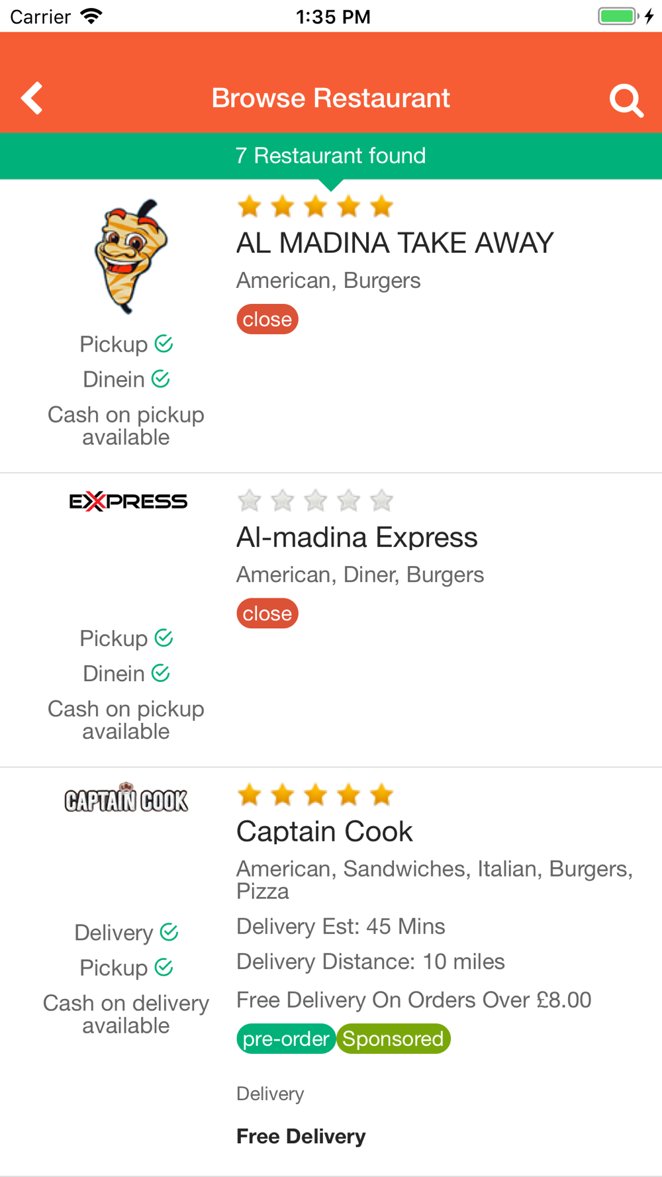This screenshot has height=1177, width=662.
Task: Tap Pickup checkmark for Al-madina Express
Action: click(164, 638)
